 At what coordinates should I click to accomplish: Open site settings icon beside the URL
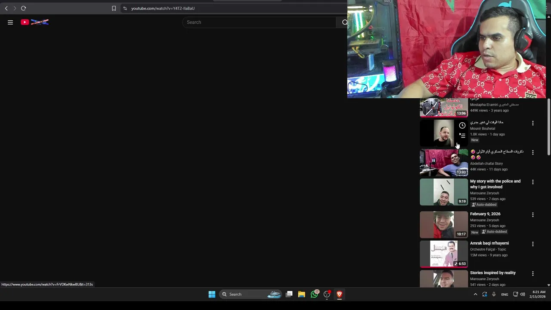click(125, 8)
